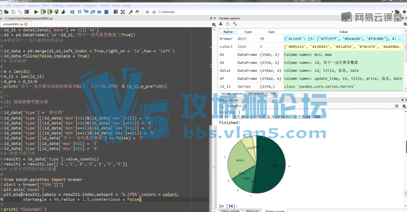407x212 pixels.
Task: Select the History log tab
Action: (252, 211)
